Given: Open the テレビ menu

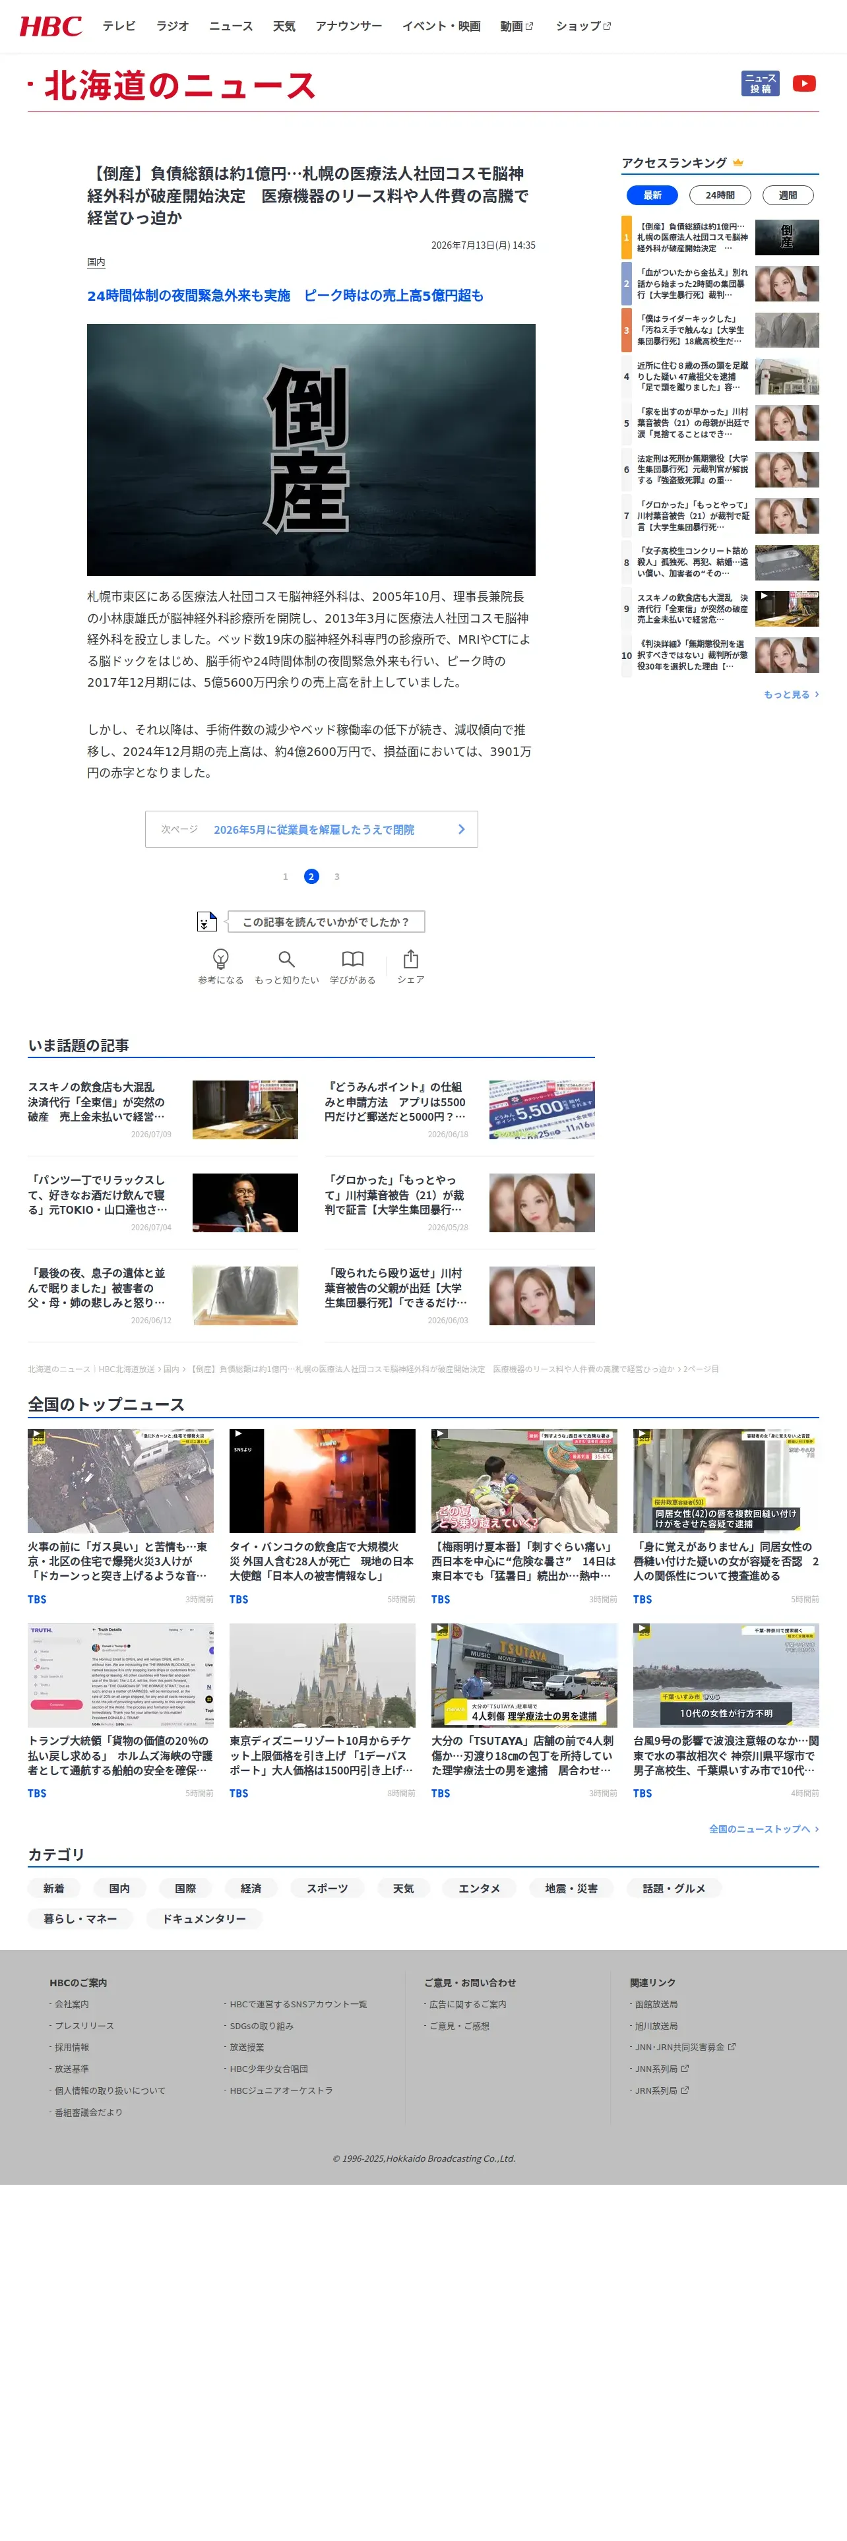Looking at the screenshot, I should [119, 26].
